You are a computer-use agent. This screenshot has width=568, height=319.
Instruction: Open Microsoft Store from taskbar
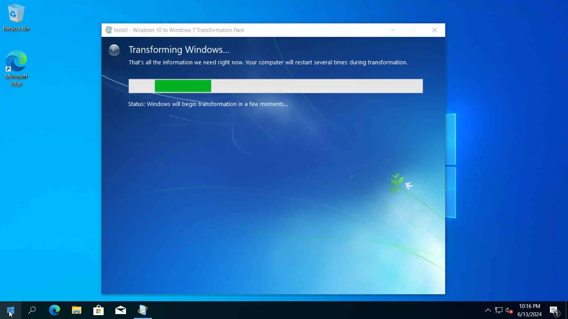point(98,310)
